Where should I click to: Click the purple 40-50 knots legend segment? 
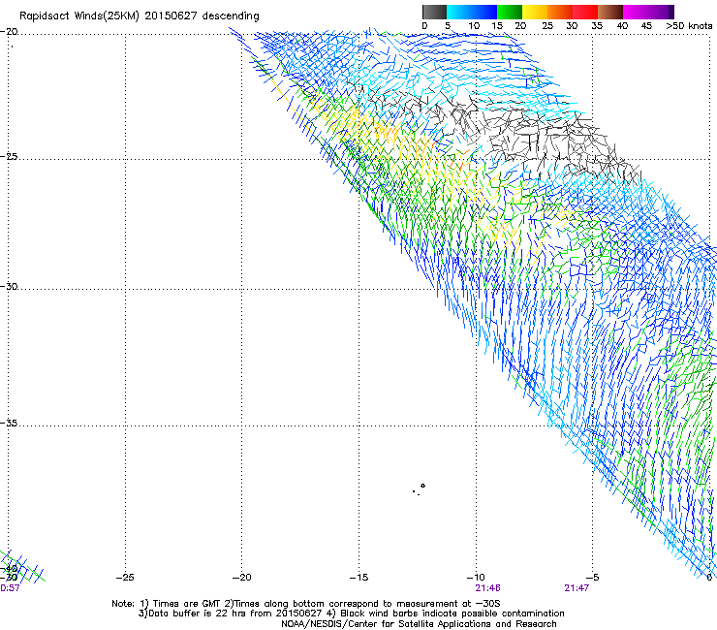pyautogui.click(x=648, y=12)
